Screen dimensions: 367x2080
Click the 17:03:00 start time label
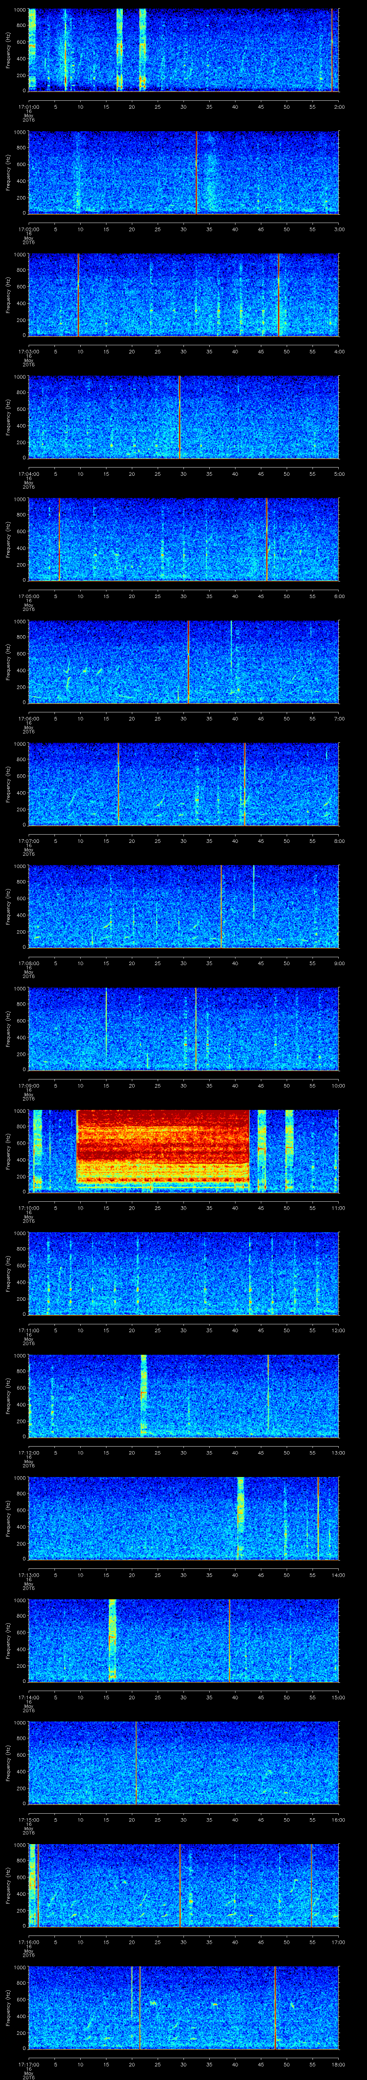28,351
